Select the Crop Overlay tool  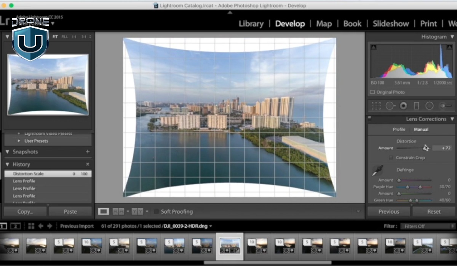click(376, 106)
